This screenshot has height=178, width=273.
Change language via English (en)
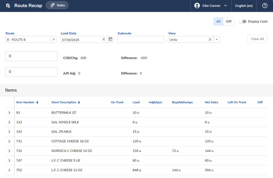coord(244,6)
